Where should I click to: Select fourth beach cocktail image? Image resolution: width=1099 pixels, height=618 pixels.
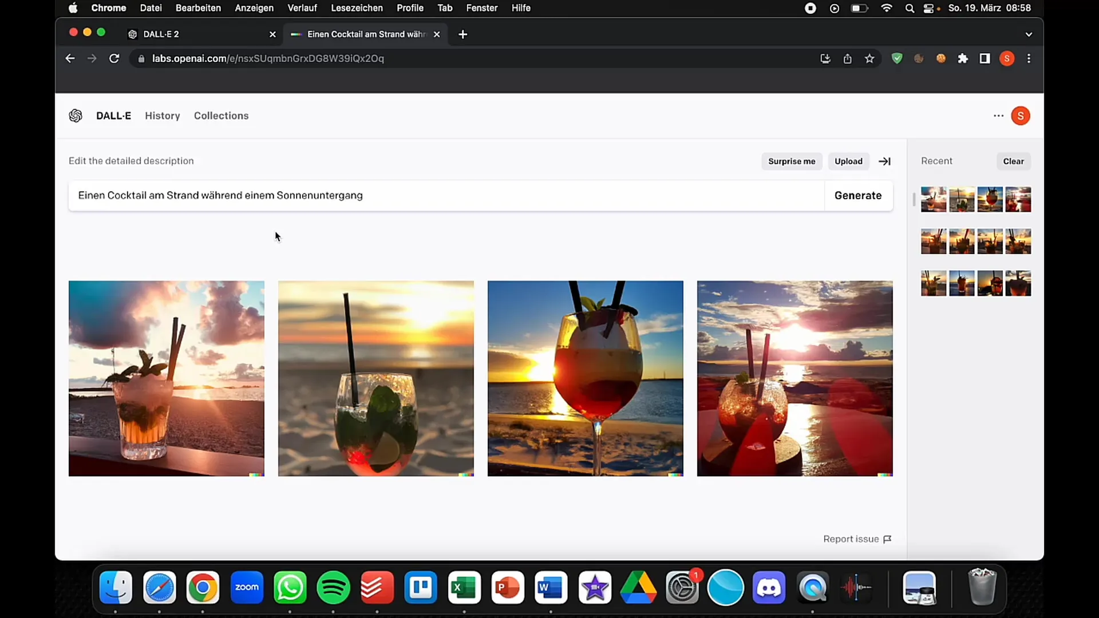795,378
